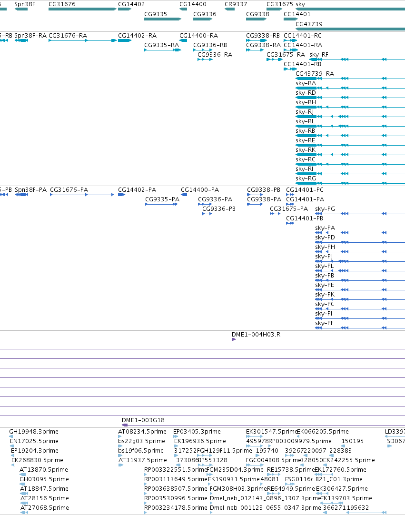Viewport: 405px width, 515px height.
Task: Select transcript CG9336-RB
Action: click(x=210, y=45)
